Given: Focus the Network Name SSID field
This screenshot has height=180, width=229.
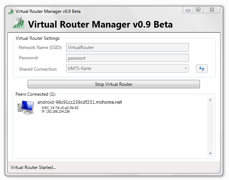Looking at the screenshot, I should 127,47.
